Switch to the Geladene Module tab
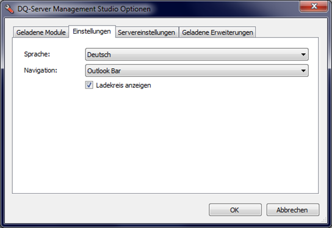The image size is (332, 228). click(41, 32)
